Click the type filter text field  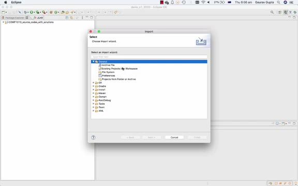pos(149,57)
